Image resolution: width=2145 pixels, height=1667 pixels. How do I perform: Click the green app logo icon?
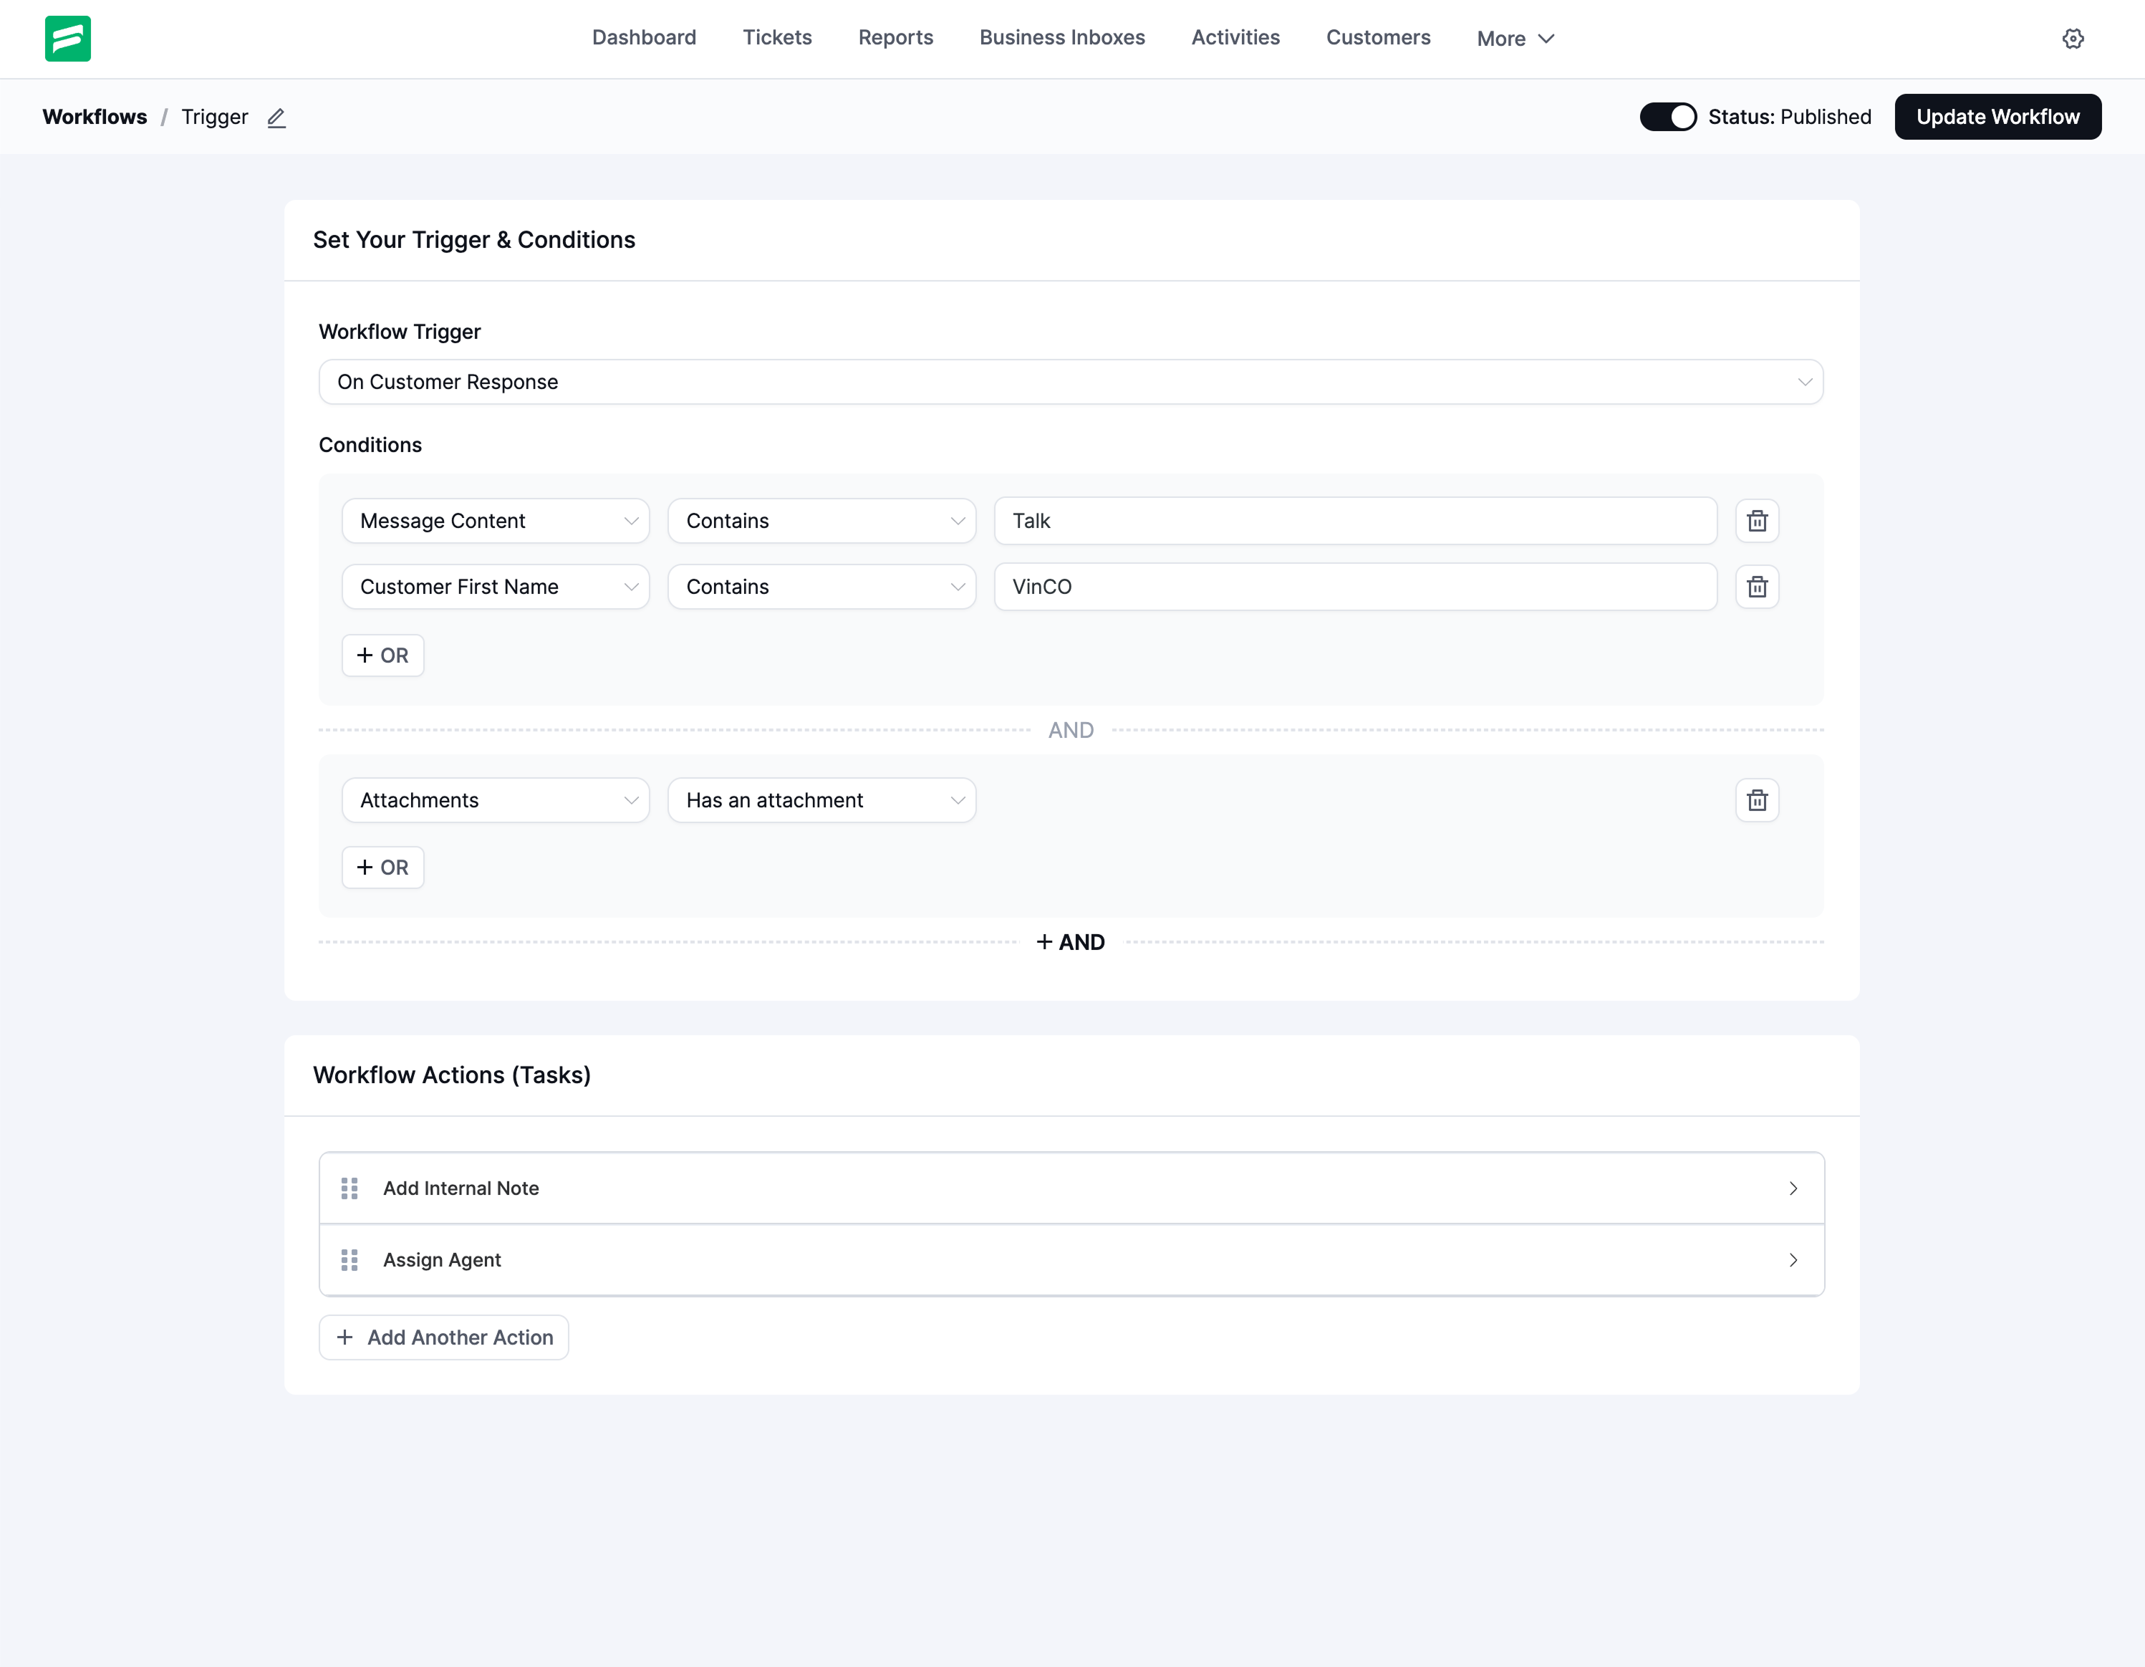click(68, 38)
